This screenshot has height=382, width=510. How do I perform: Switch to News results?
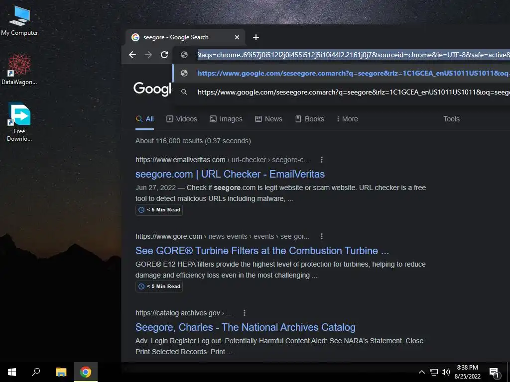pos(268,119)
